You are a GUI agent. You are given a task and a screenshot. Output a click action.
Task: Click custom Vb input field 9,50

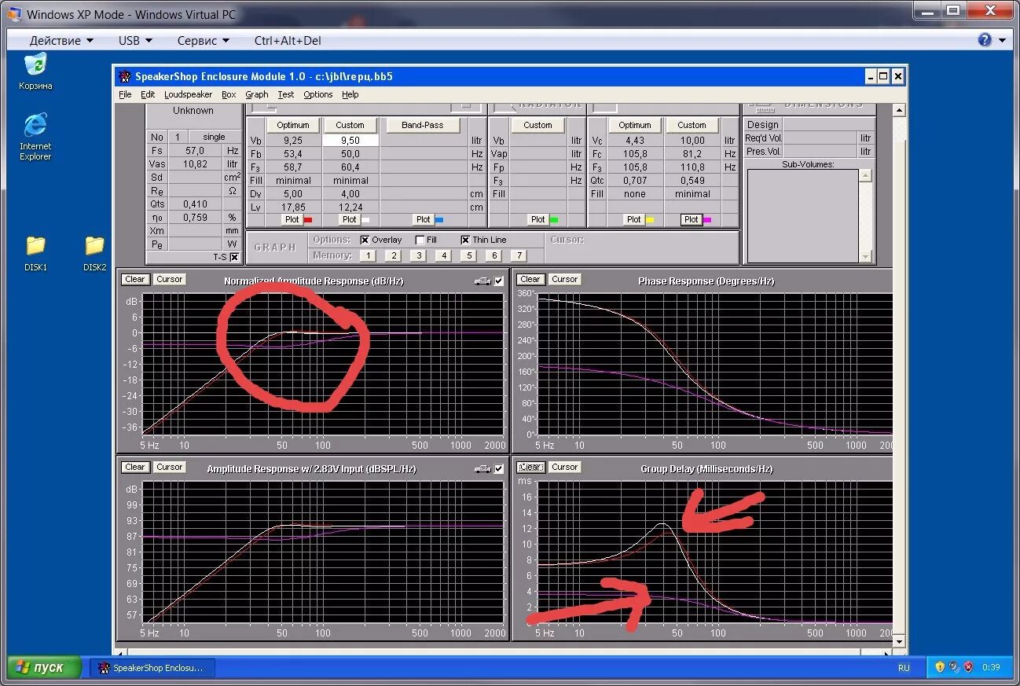[350, 140]
